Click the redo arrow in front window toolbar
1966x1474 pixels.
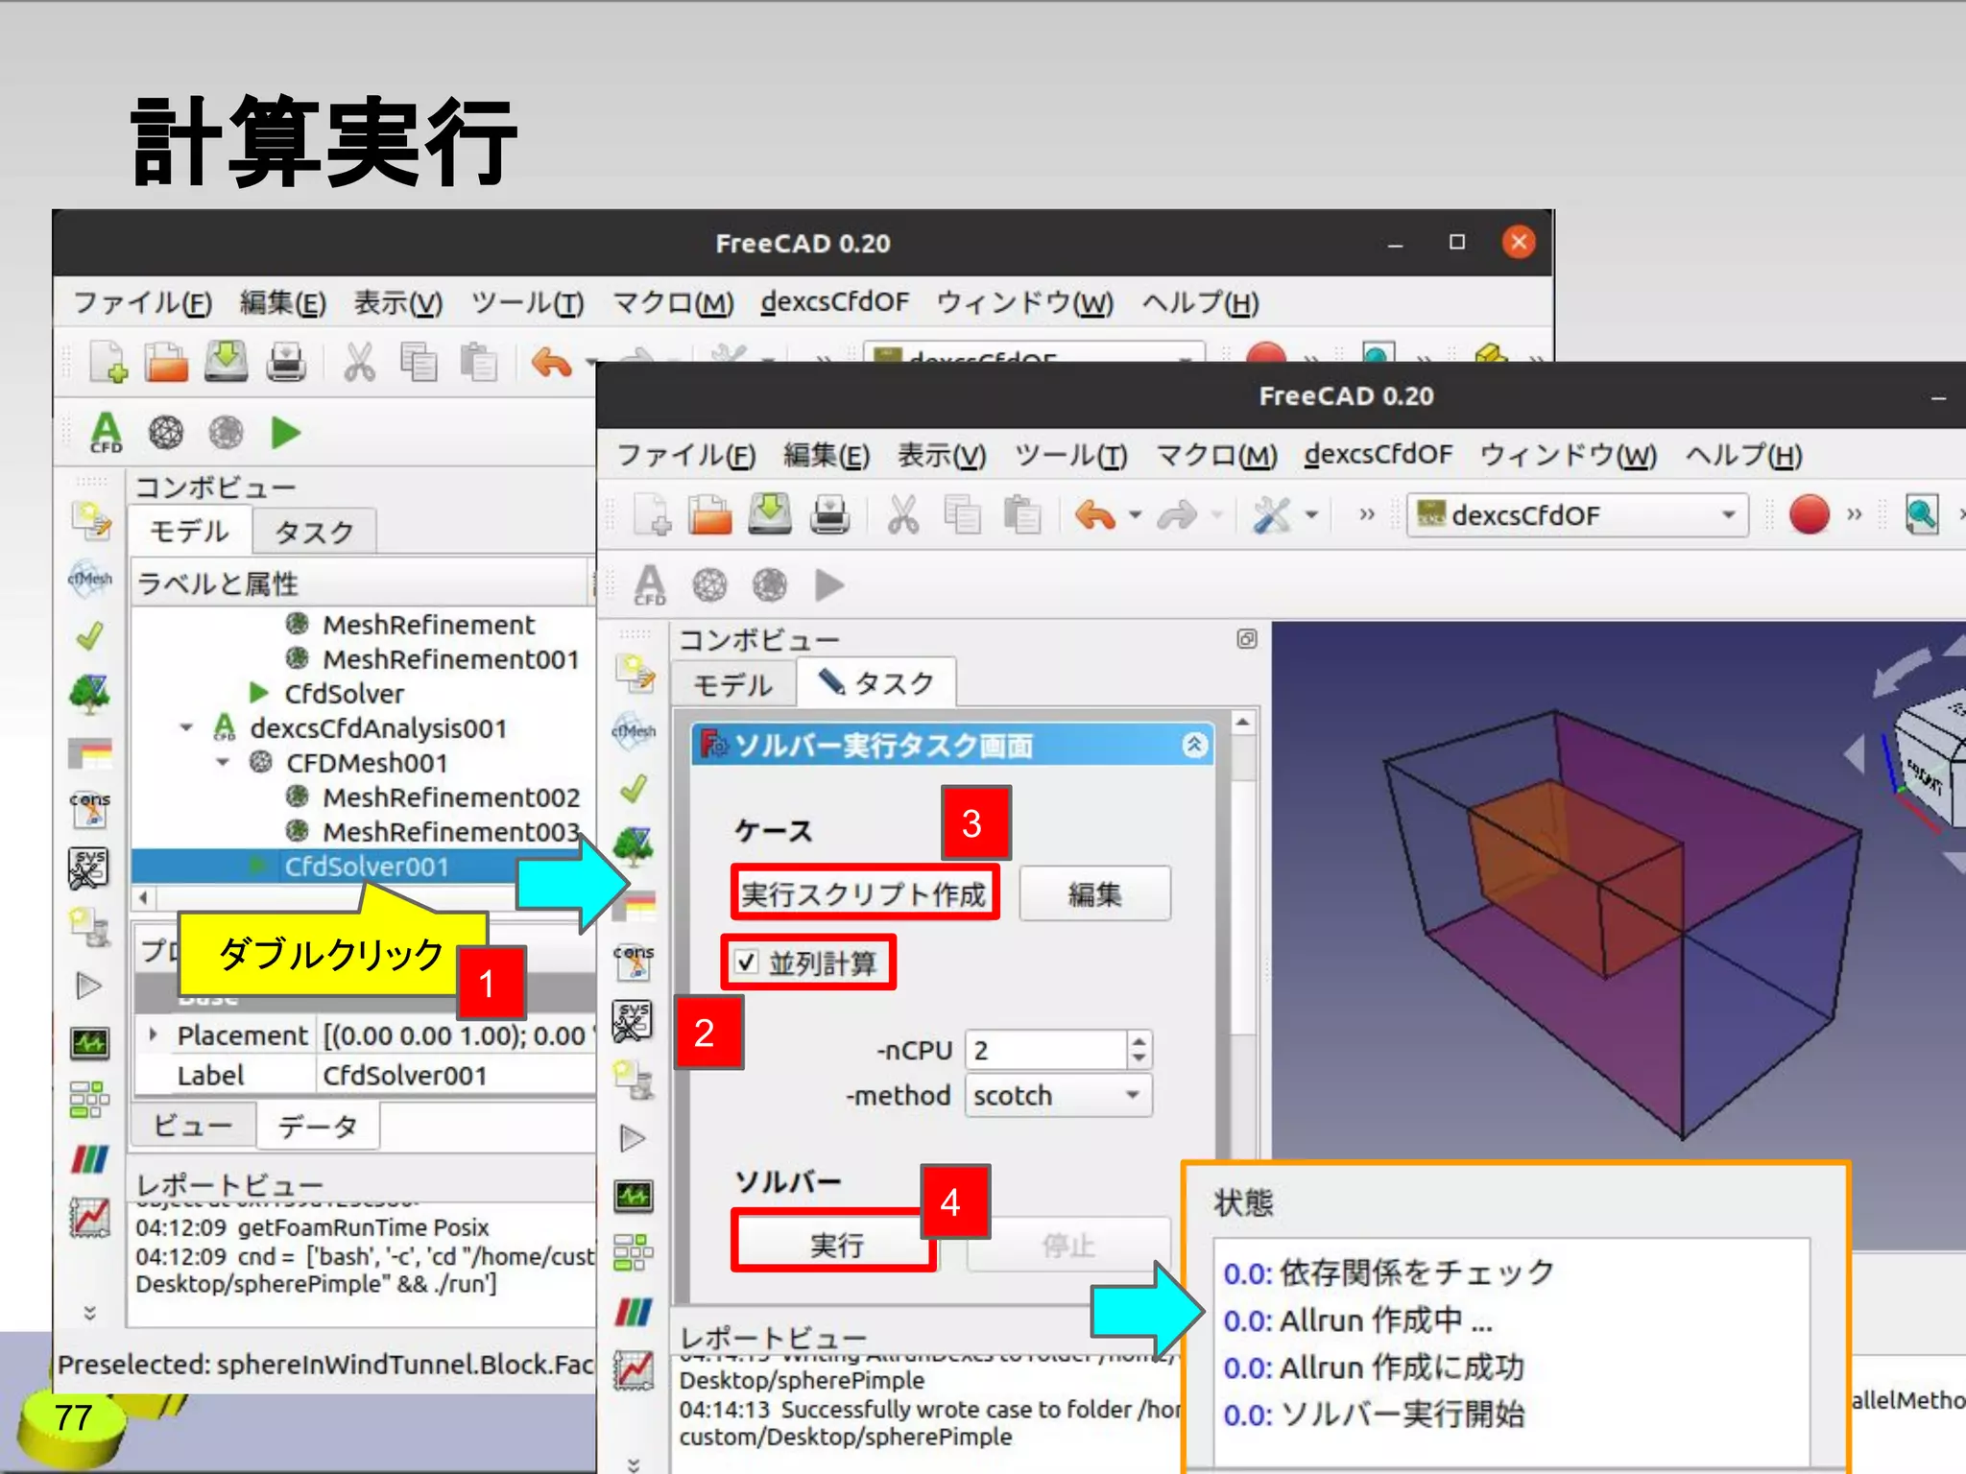click(1177, 515)
